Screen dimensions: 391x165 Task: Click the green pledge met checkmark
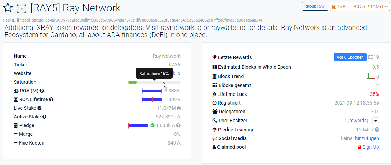tap(152, 125)
